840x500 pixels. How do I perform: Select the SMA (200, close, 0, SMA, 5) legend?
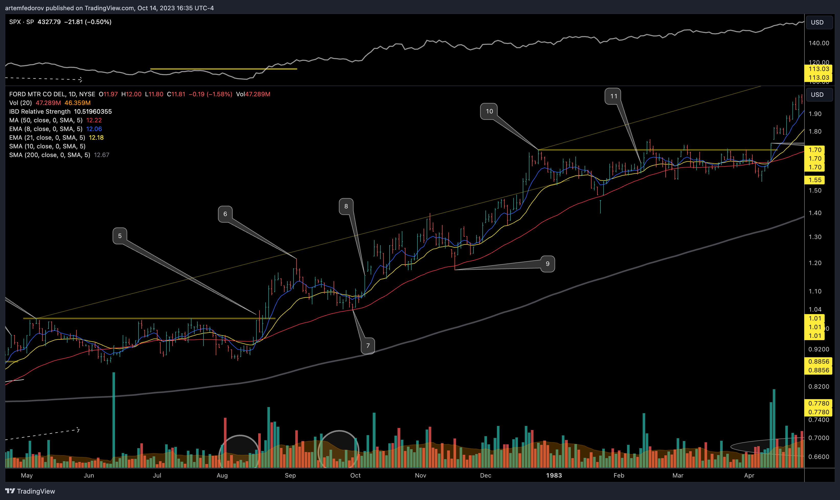click(x=50, y=155)
